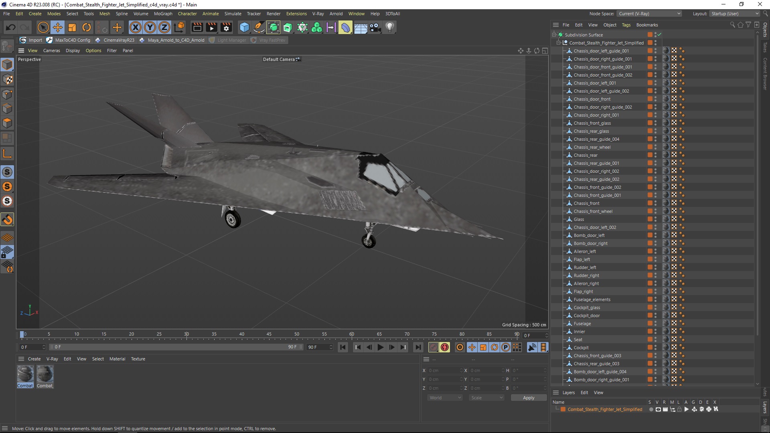The height and width of the screenshot is (433, 770).
Task: Toggle X axis lock
Action: coord(136,27)
